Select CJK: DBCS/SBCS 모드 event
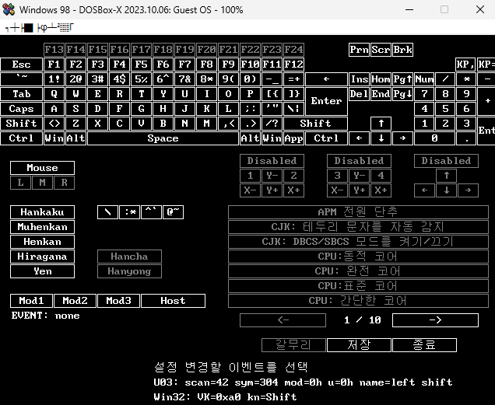 tap(358, 242)
